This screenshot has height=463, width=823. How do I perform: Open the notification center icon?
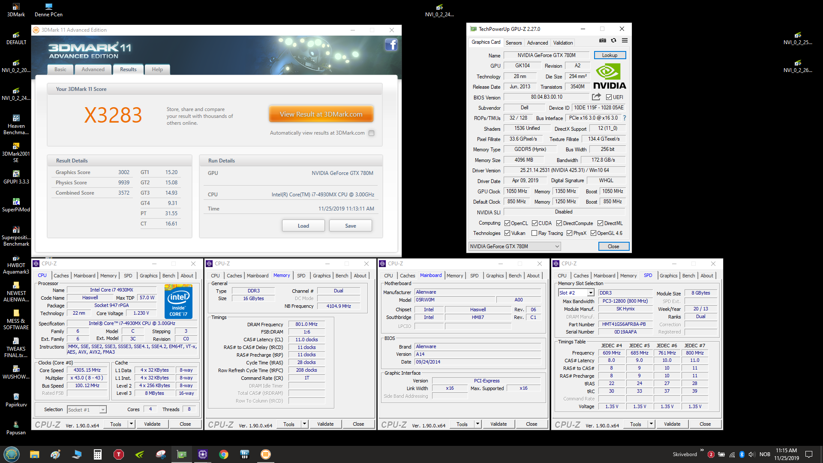tap(809, 454)
